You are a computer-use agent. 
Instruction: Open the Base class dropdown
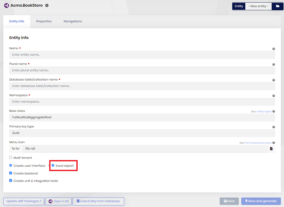142,117
